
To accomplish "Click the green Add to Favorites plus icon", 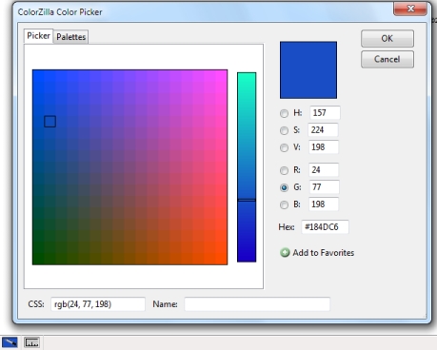I will point(285,253).
